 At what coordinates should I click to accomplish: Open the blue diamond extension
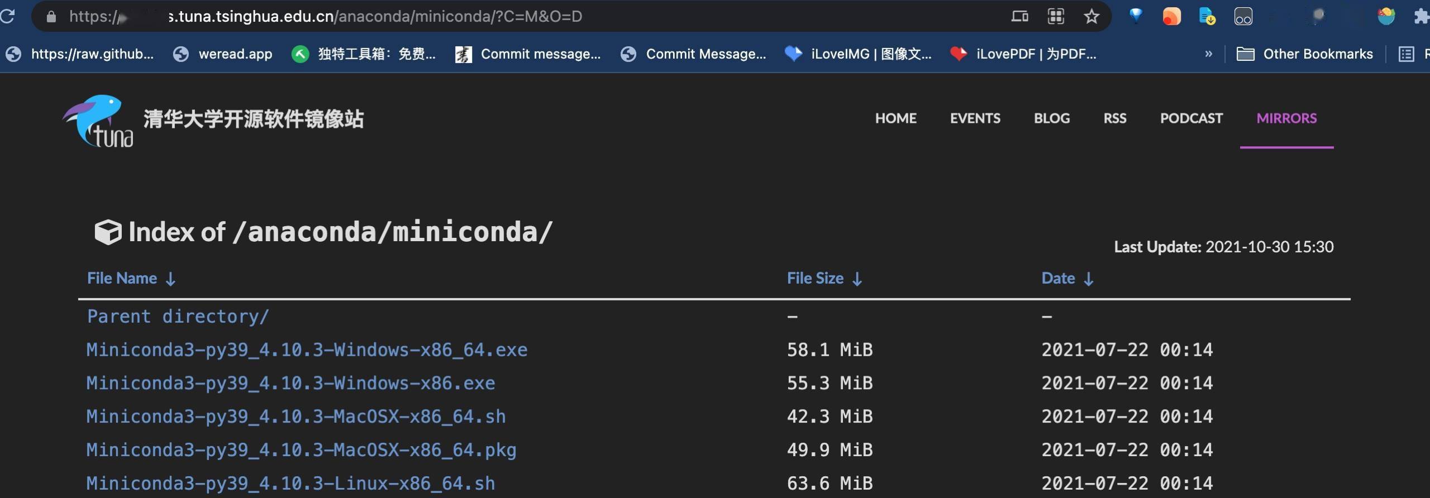click(1135, 16)
